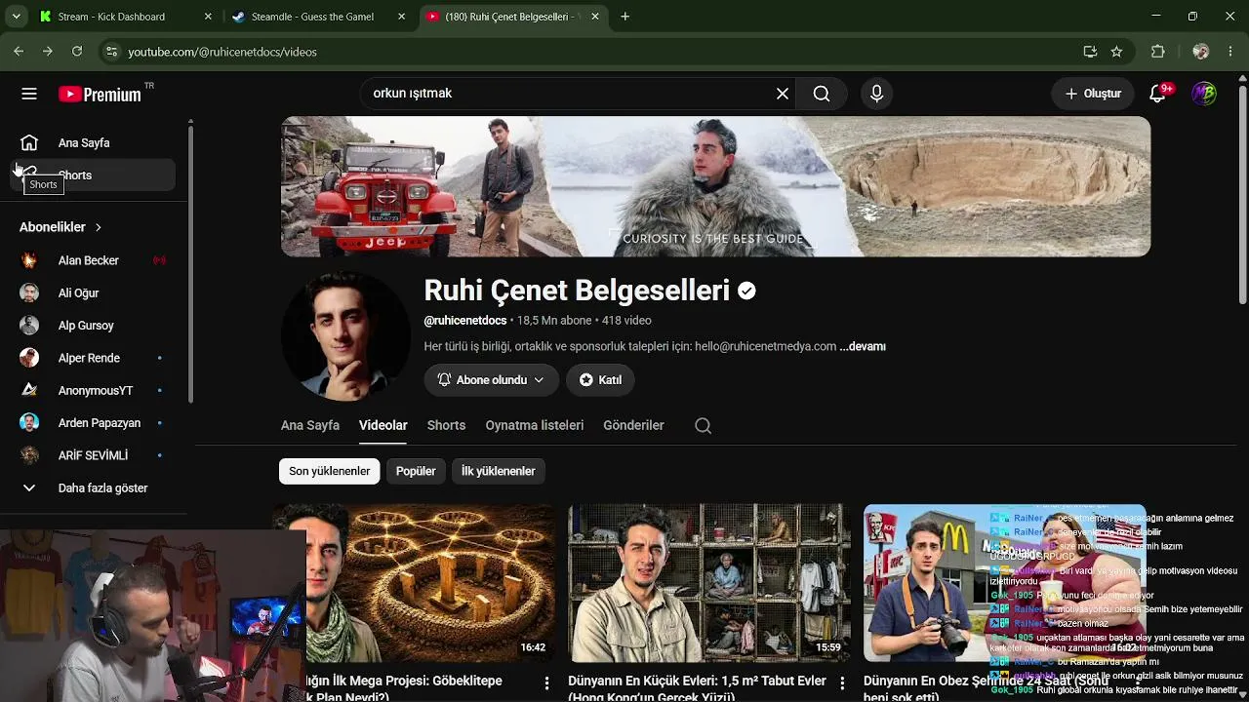Open the browser three-dot menu
This screenshot has height=702, width=1249.
point(1229,52)
